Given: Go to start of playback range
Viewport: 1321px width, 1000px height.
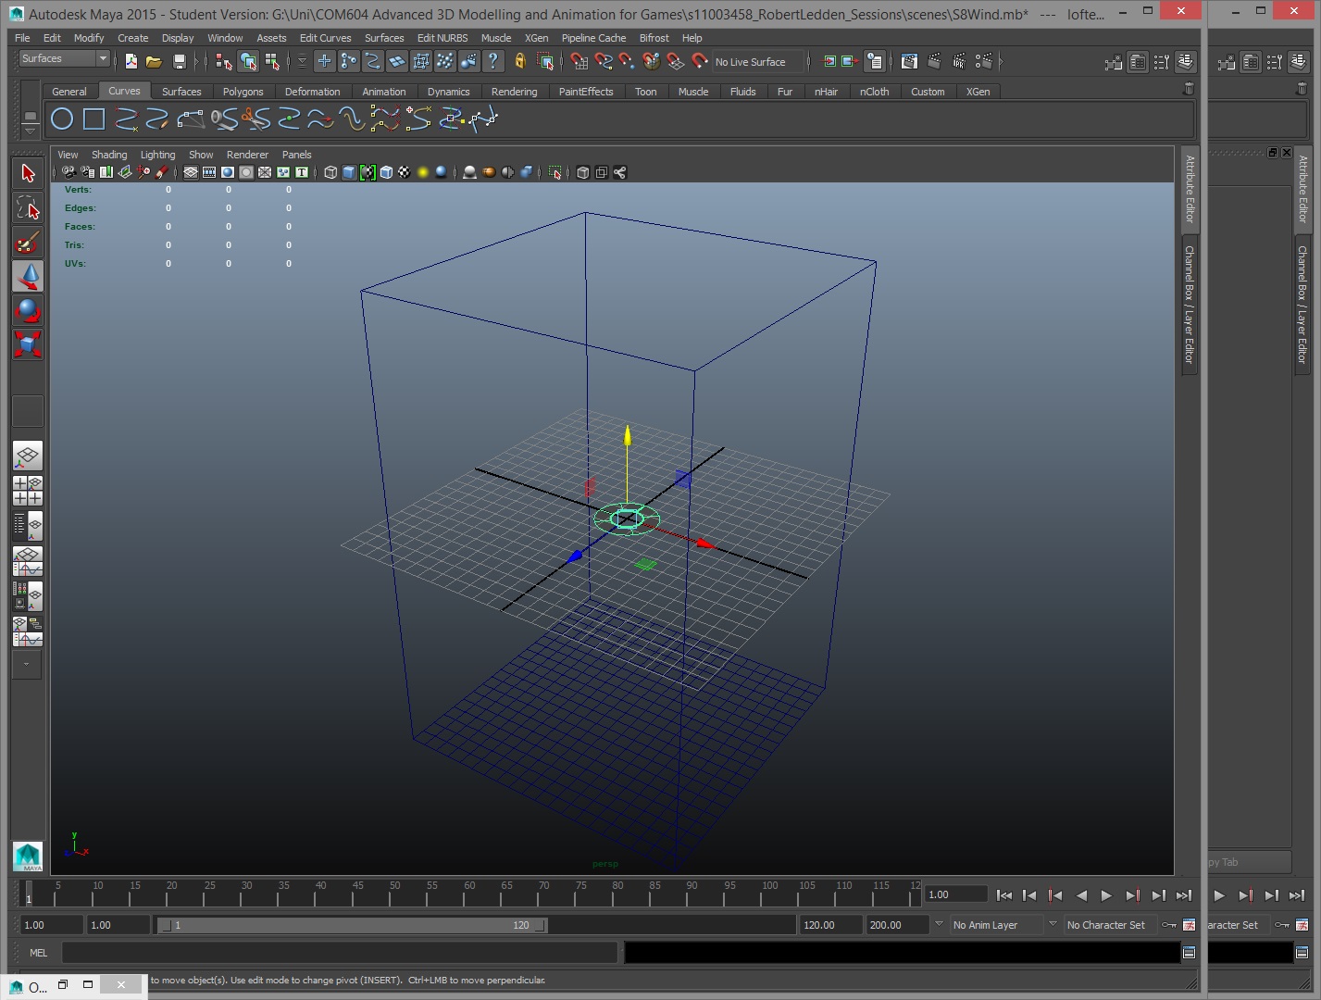Looking at the screenshot, I should [x=1004, y=895].
